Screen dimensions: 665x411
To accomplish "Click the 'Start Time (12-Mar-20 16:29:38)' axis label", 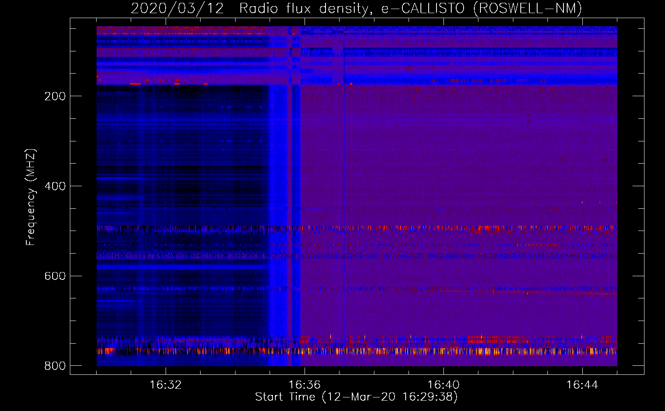I will (x=356, y=397).
